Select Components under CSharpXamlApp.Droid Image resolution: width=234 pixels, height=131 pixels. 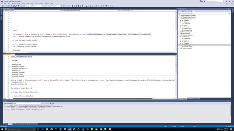pos(187,24)
